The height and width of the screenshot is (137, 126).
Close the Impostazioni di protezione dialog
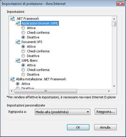tap(120, 4)
